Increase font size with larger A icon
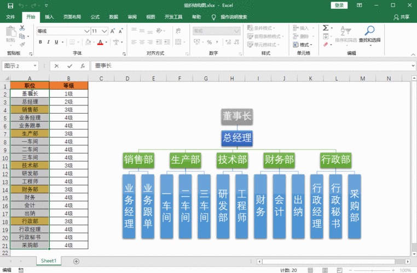The height and width of the screenshot is (273, 417). coord(113,31)
